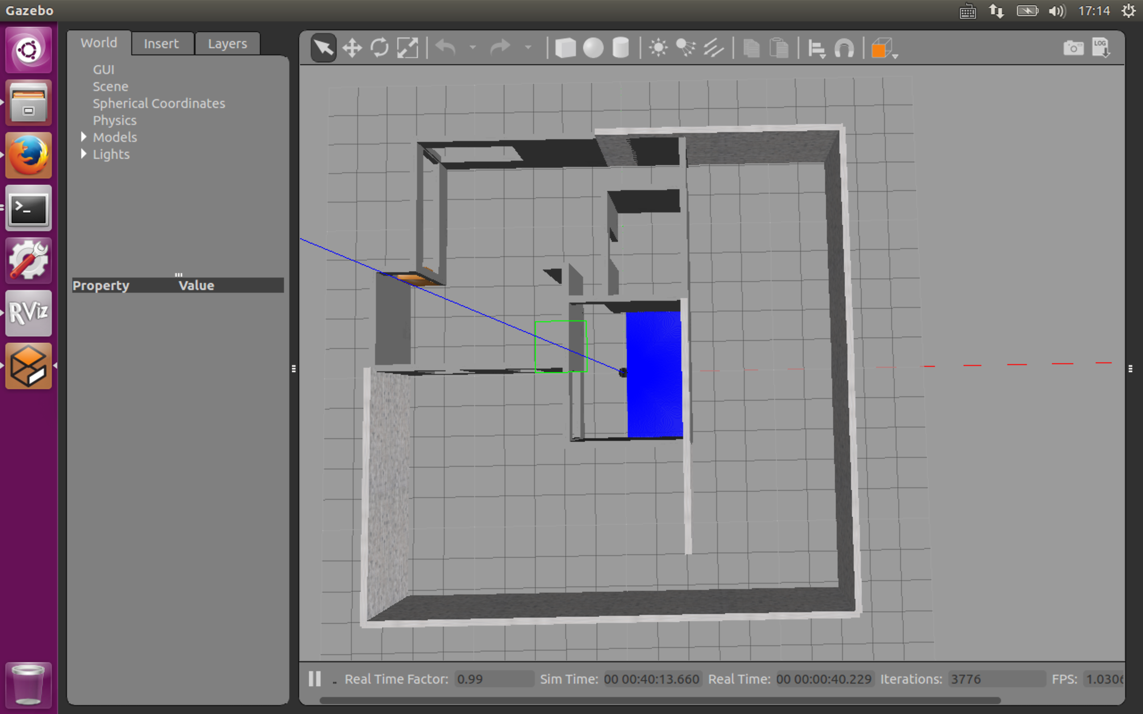The image size is (1143, 714).
Task: Launch Firefox from the dock
Action: click(28, 155)
